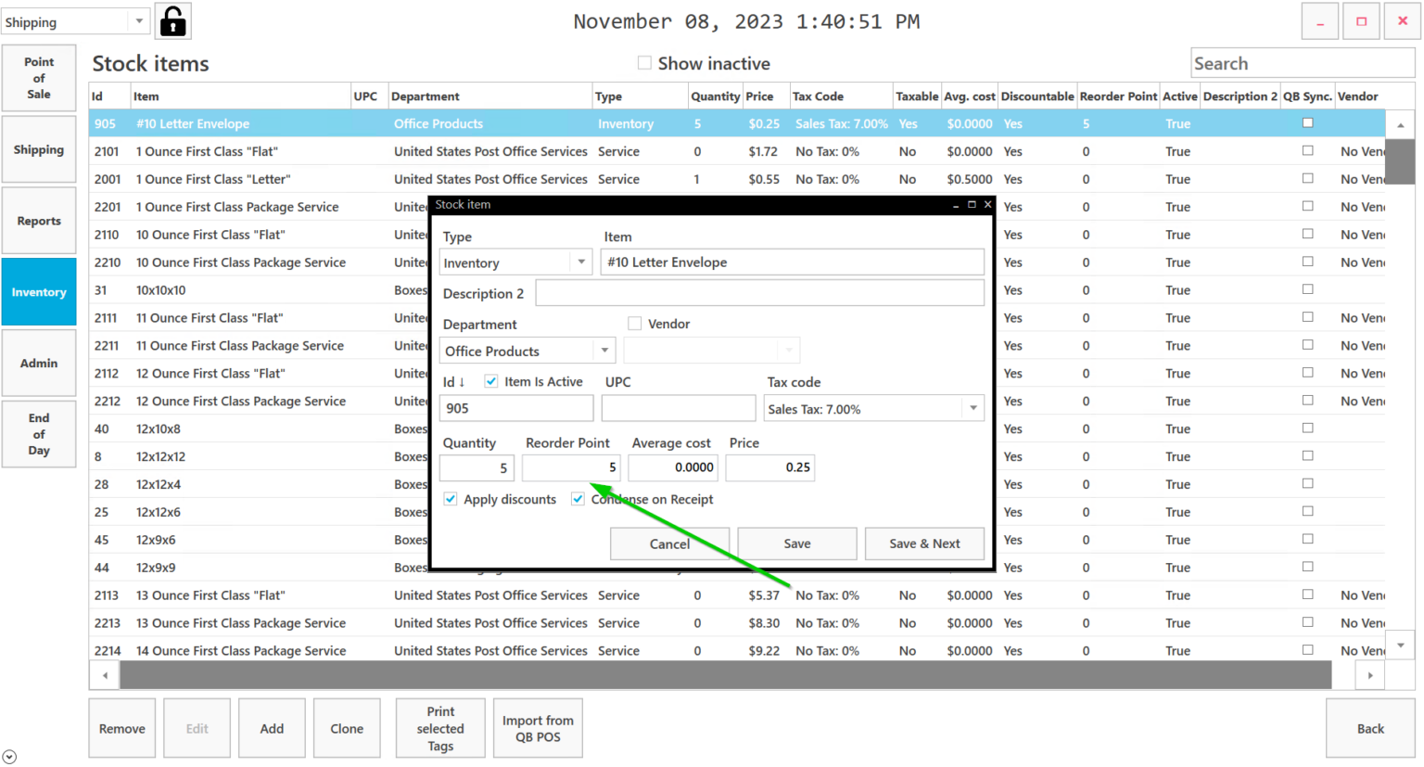The height and width of the screenshot is (767, 1424).
Task: Toggle Condense on Receipt checkbox
Action: pyautogui.click(x=578, y=499)
